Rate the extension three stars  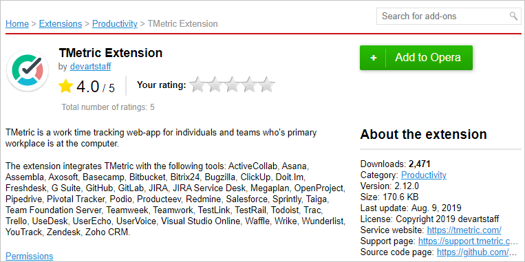coord(232,85)
